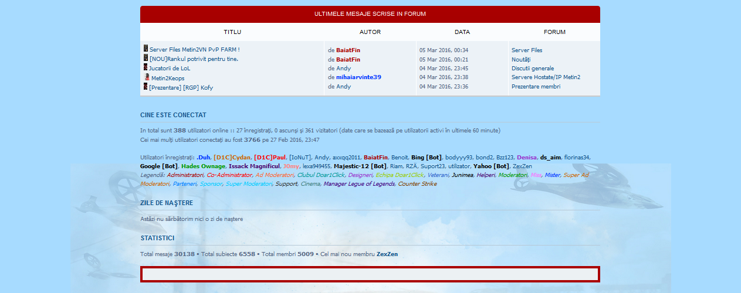View author BaiatFin of the Server Files Metin2VN post

pos(348,50)
